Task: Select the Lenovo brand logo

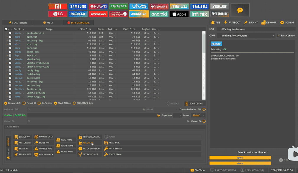Action: [98, 14]
